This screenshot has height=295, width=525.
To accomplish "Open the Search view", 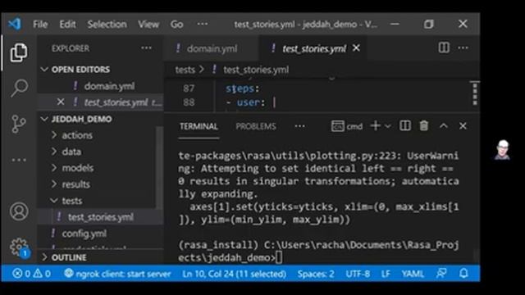I will [x=19, y=88].
